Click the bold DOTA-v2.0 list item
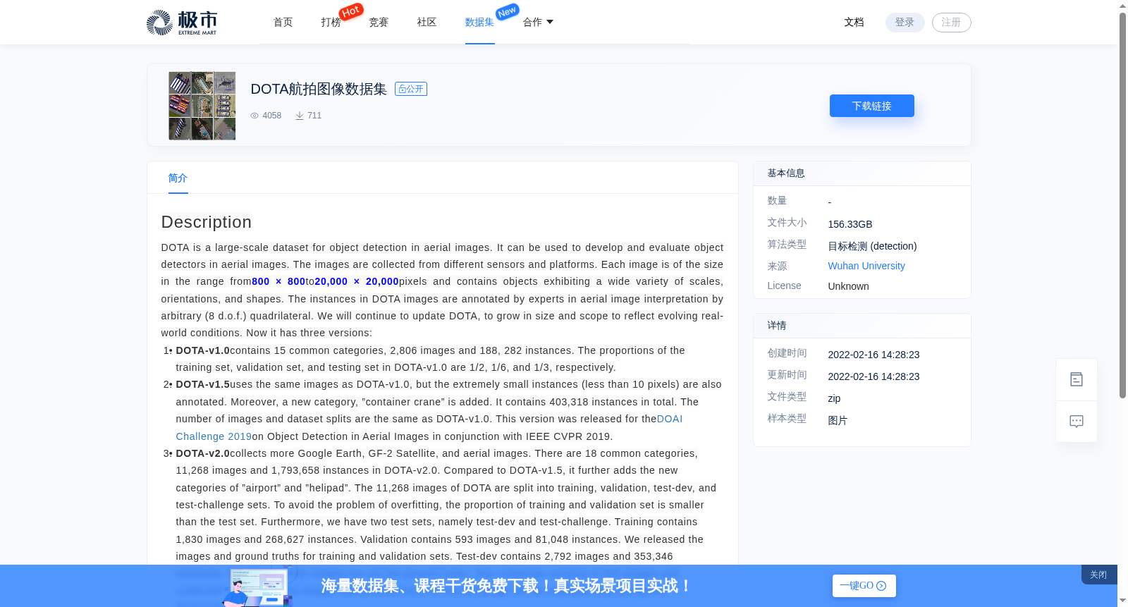This screenshot has width=1128, height=607. (x=203, y=453)
